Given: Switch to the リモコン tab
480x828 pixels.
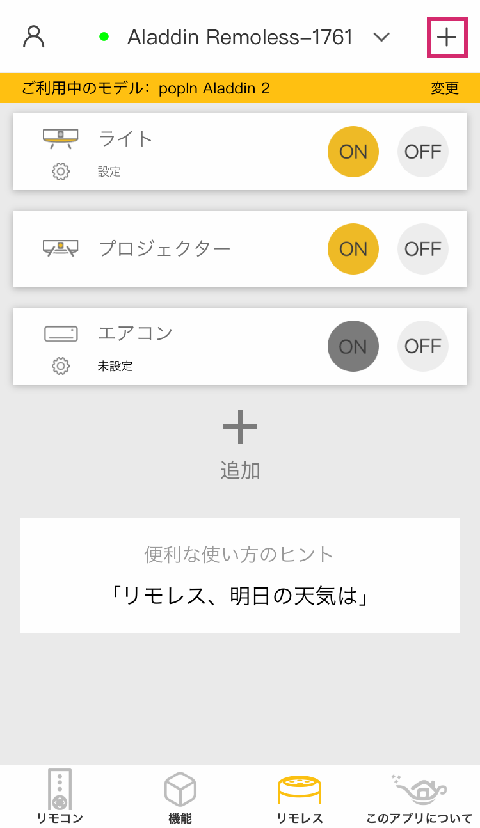Looking at the screenshot, I should click(60, 797).
